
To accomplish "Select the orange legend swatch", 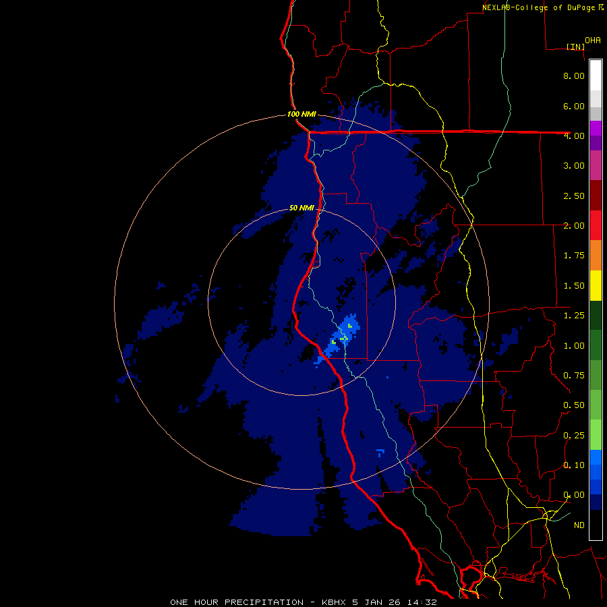I will click(x=596, y=256).
